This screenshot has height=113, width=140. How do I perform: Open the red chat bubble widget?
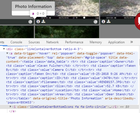138,21
